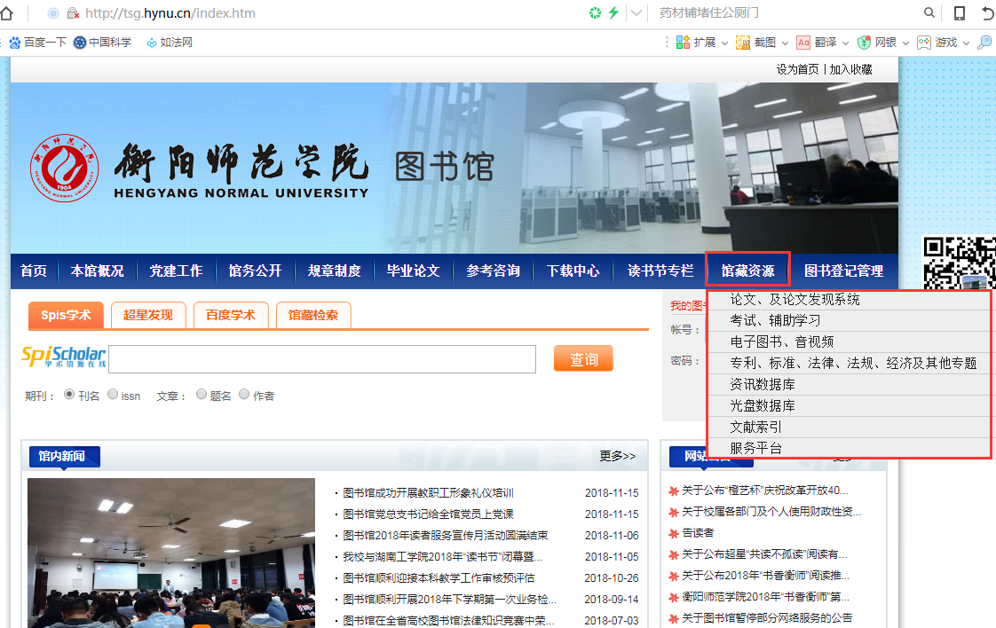Open the 馆藏资源 navigation menu
This screenshot has width=996, height=628.
tap(747, 271)
